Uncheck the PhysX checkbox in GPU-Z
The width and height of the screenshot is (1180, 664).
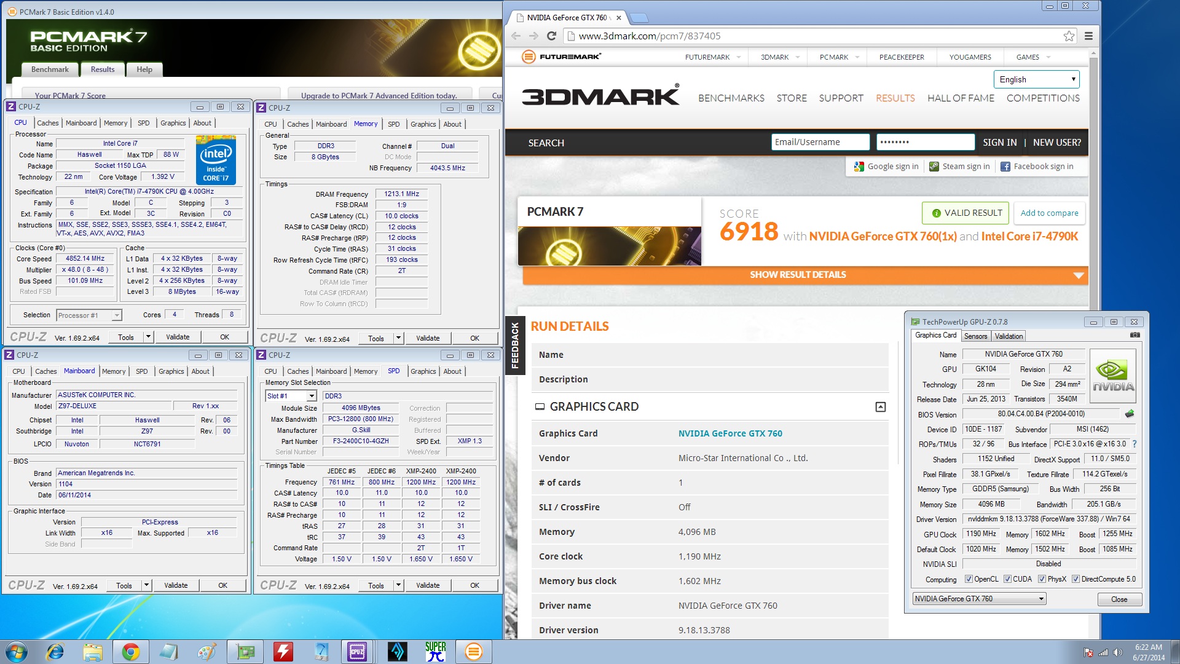tap(1042, 579)
